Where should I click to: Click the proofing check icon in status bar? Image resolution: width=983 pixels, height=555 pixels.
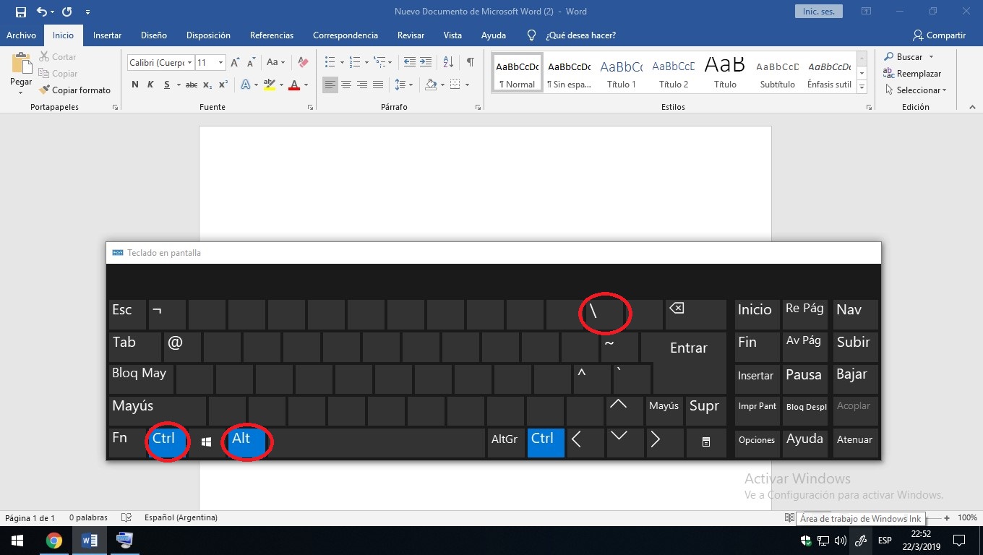tap(126, 518)
